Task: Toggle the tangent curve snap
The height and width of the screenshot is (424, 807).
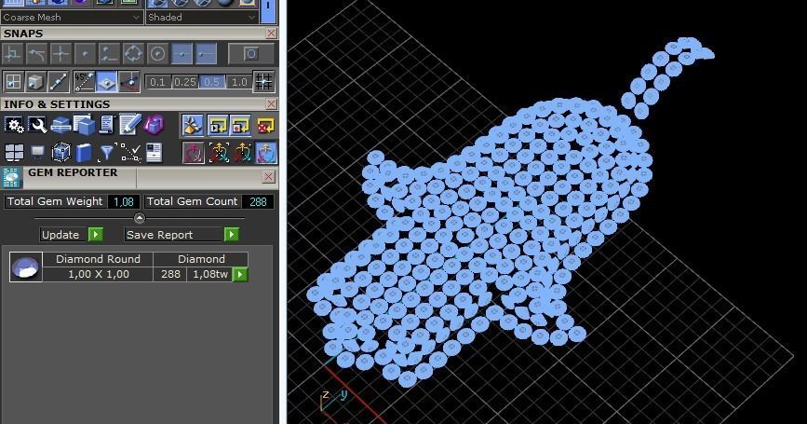Action: pos(36,53)
